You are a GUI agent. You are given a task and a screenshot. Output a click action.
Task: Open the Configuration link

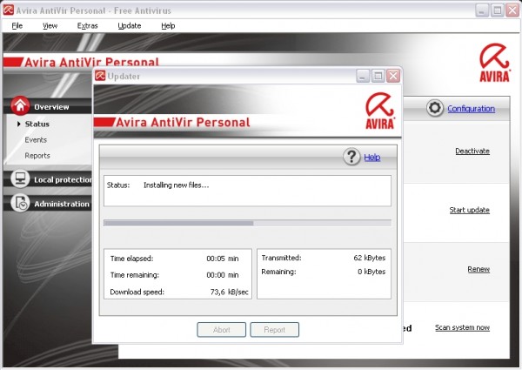471,109
